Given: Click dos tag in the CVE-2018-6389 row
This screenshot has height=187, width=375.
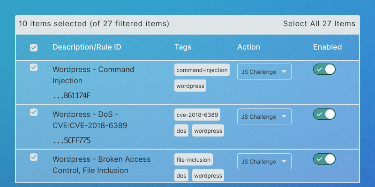Looking at the screenshot, I should (181, 131).
